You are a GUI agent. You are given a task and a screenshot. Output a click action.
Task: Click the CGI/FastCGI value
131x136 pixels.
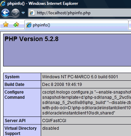point(54,121)
